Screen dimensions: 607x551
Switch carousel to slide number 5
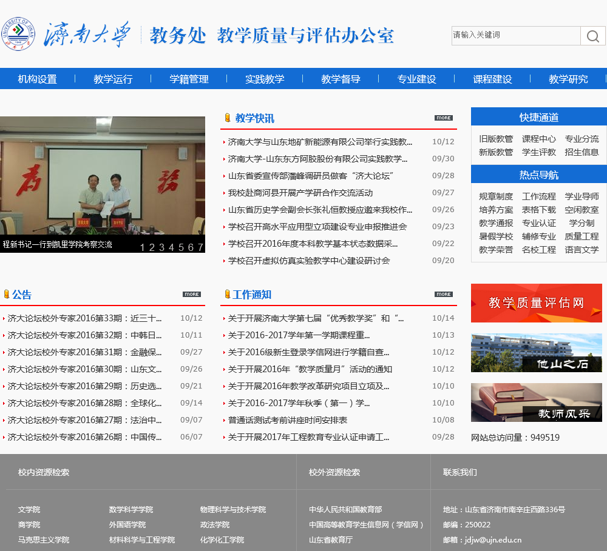click(181, 247)
